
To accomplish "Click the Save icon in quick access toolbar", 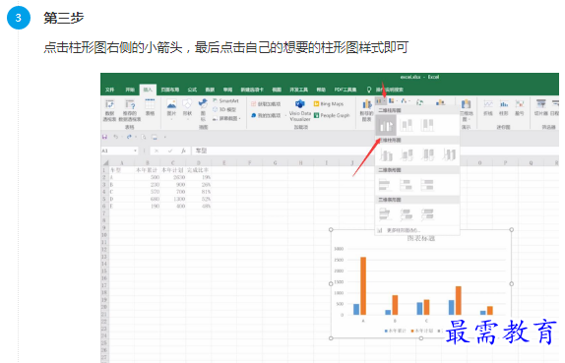I will 105,137.
